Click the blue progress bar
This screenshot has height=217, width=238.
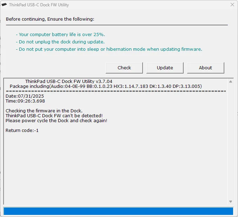118,211
